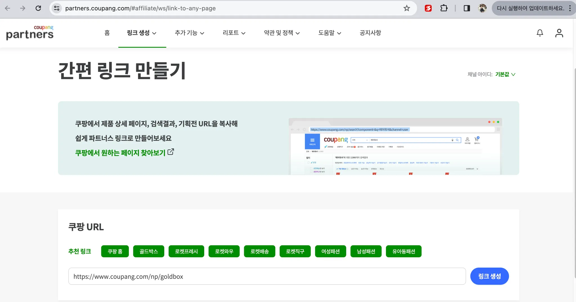The height and width of the screenshot is (302, 576).
Task: Expand the 리포트 menu
Action: [234, 33]
